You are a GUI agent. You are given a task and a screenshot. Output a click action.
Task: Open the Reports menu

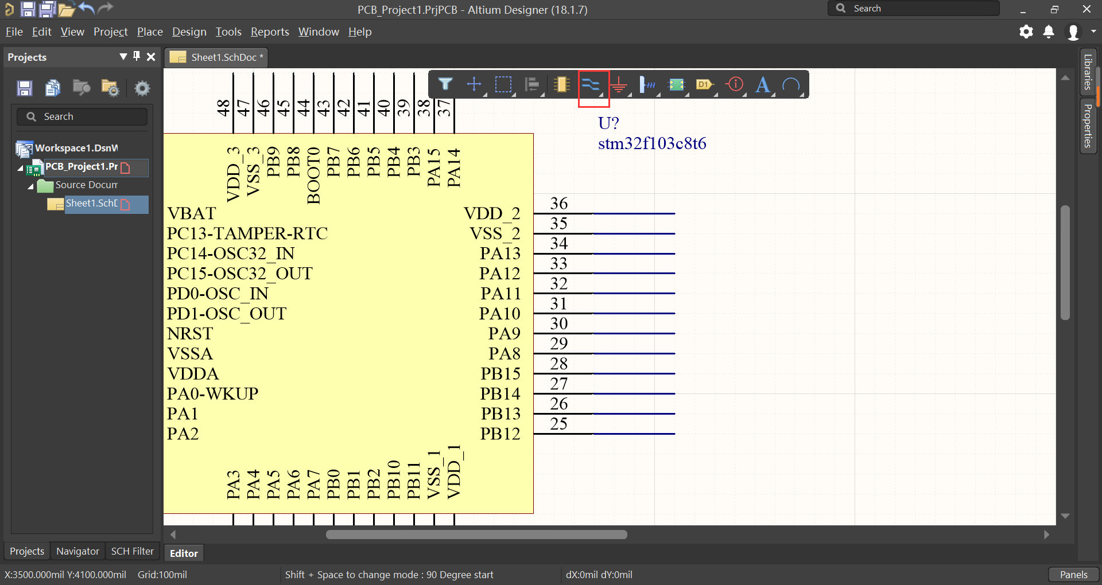[x=270, y=32]
